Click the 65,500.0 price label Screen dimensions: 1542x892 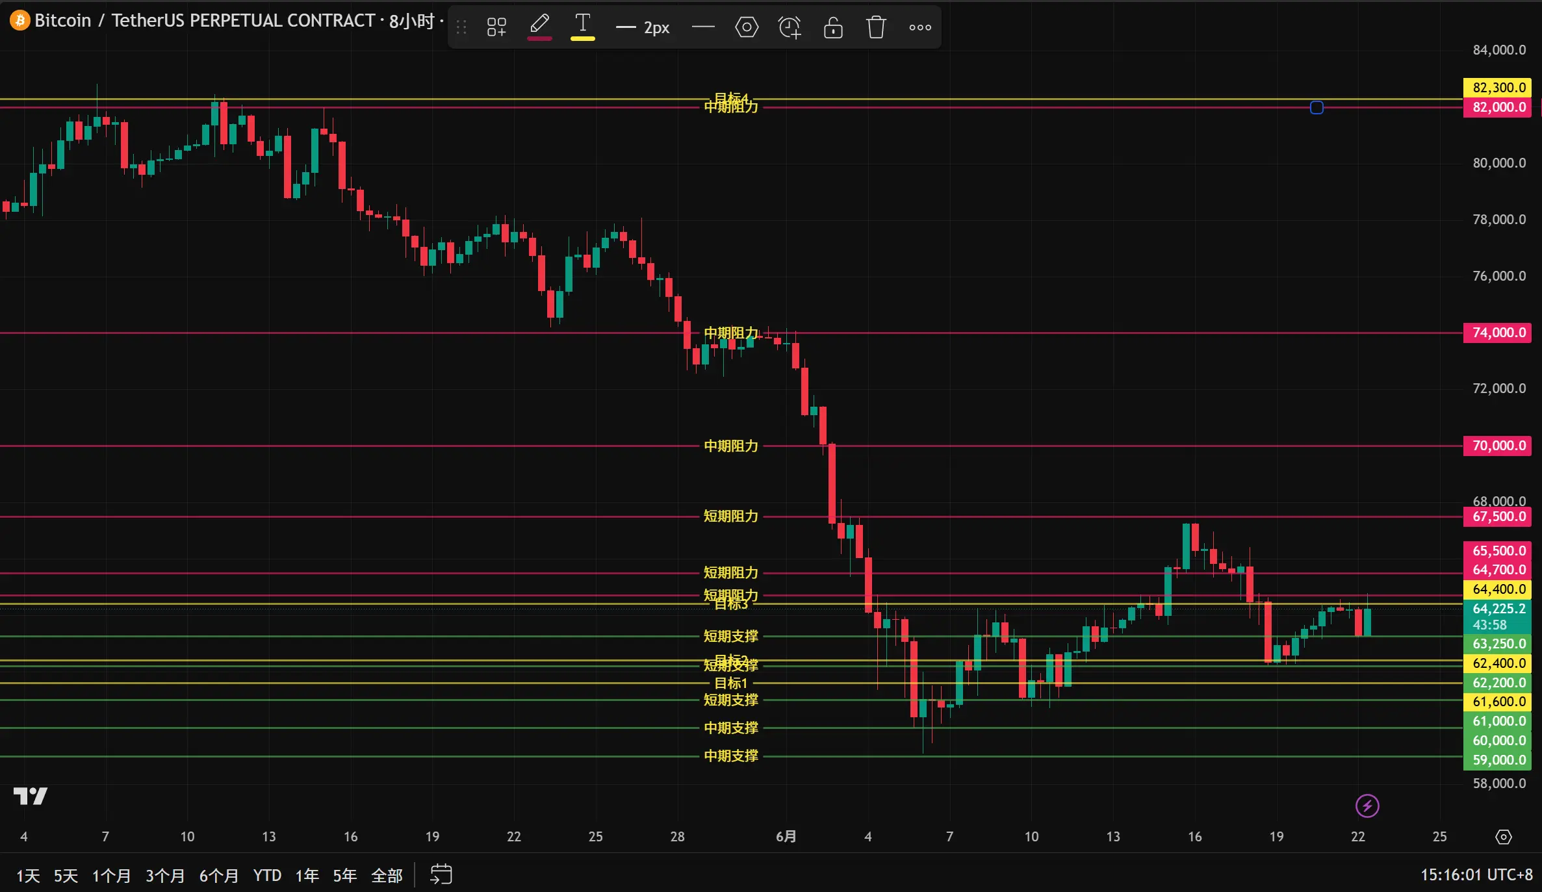(x=1498, y=551)
